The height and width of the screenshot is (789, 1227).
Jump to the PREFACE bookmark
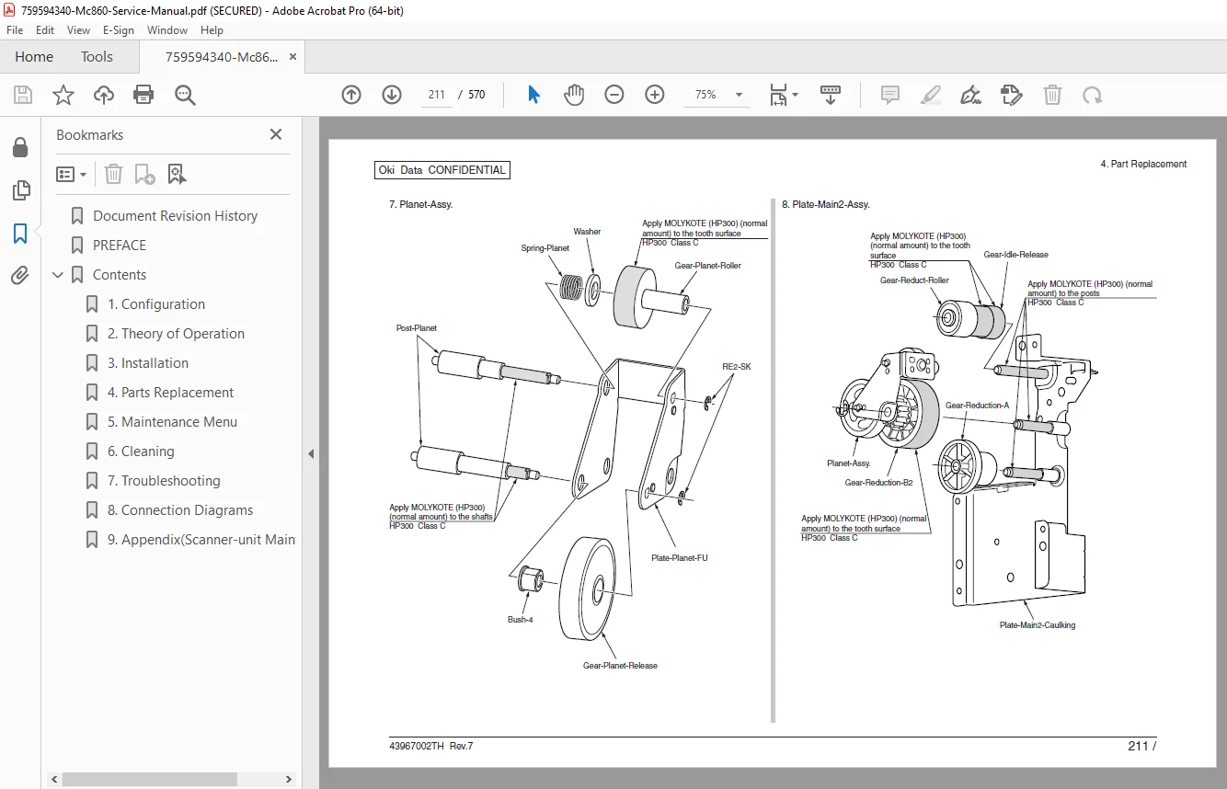(120, 246)
